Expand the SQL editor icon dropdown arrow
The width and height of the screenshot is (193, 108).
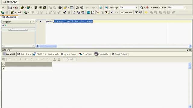click(13, 7)
